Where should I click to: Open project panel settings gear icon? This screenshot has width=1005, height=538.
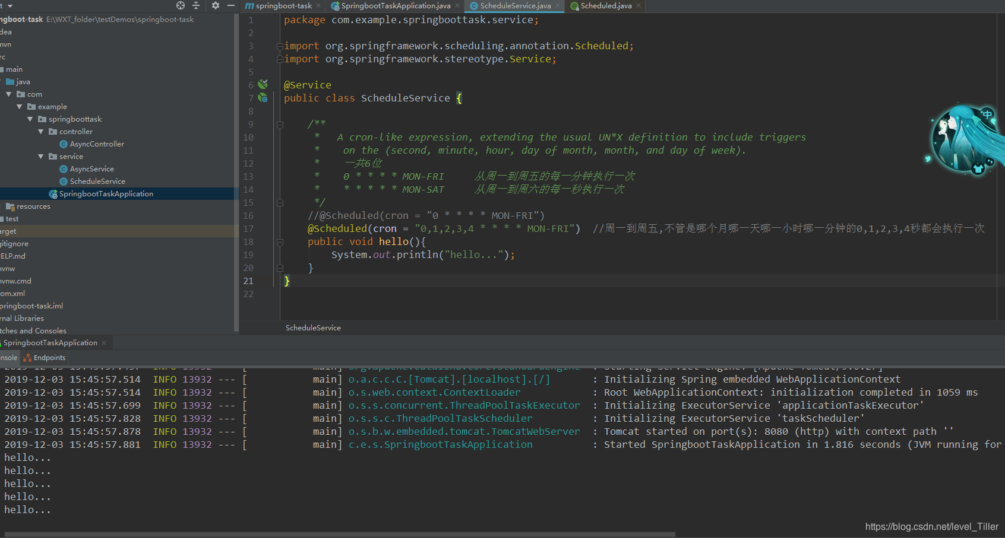click(x=215, y=5)
